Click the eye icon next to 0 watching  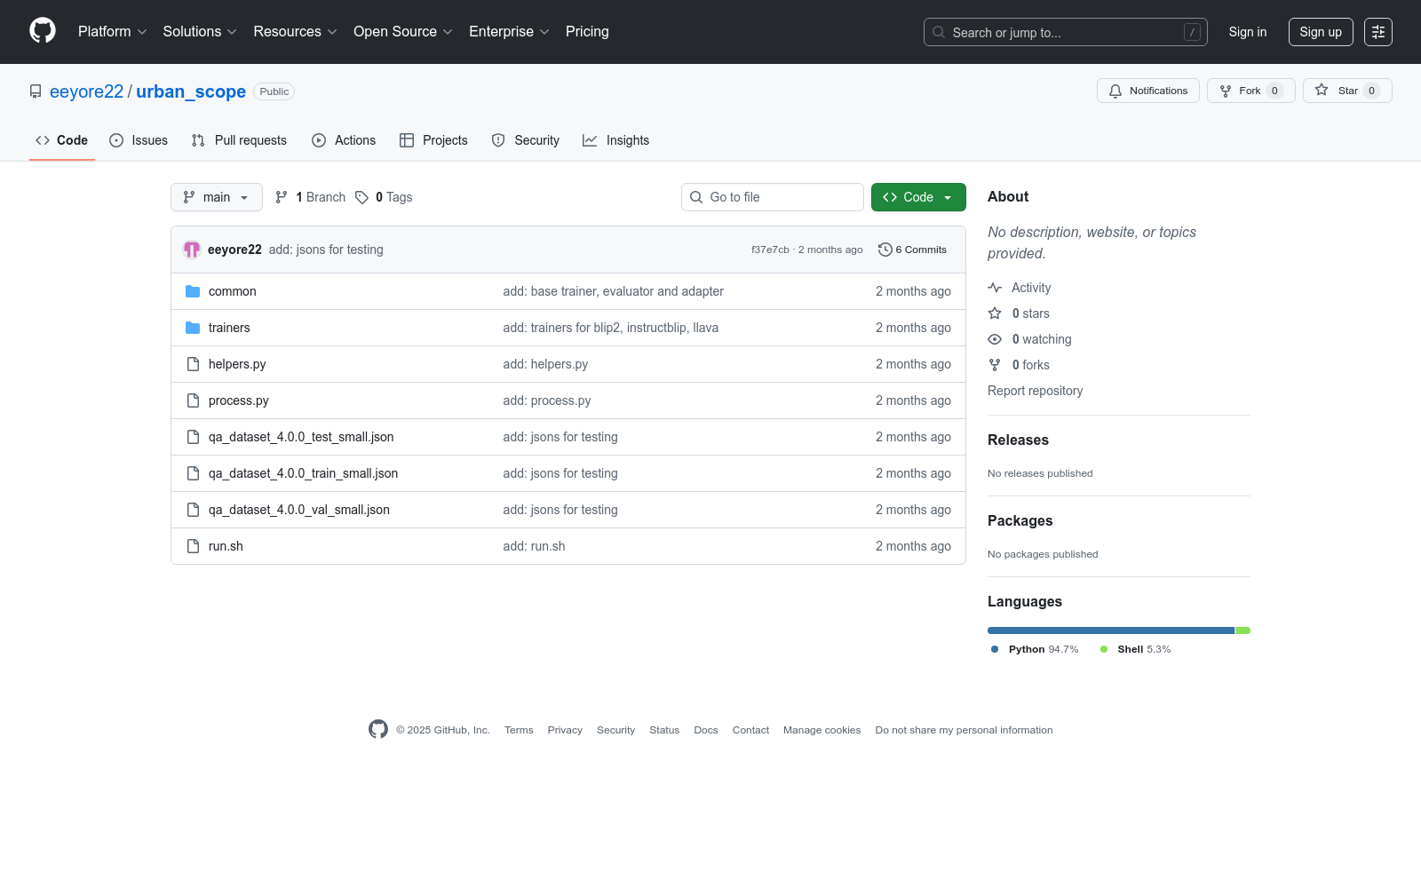click(995, 339)
